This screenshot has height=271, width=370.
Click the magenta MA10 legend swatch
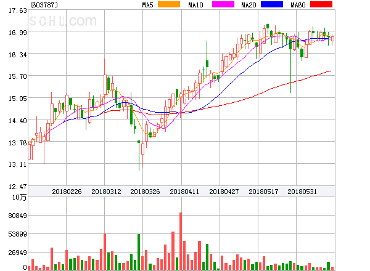click(x=223, y=4)
